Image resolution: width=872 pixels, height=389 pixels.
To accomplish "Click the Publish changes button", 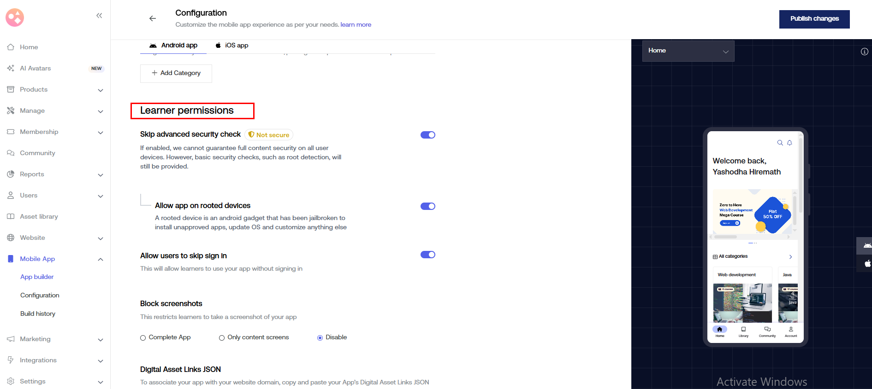I will click(814, 19).
